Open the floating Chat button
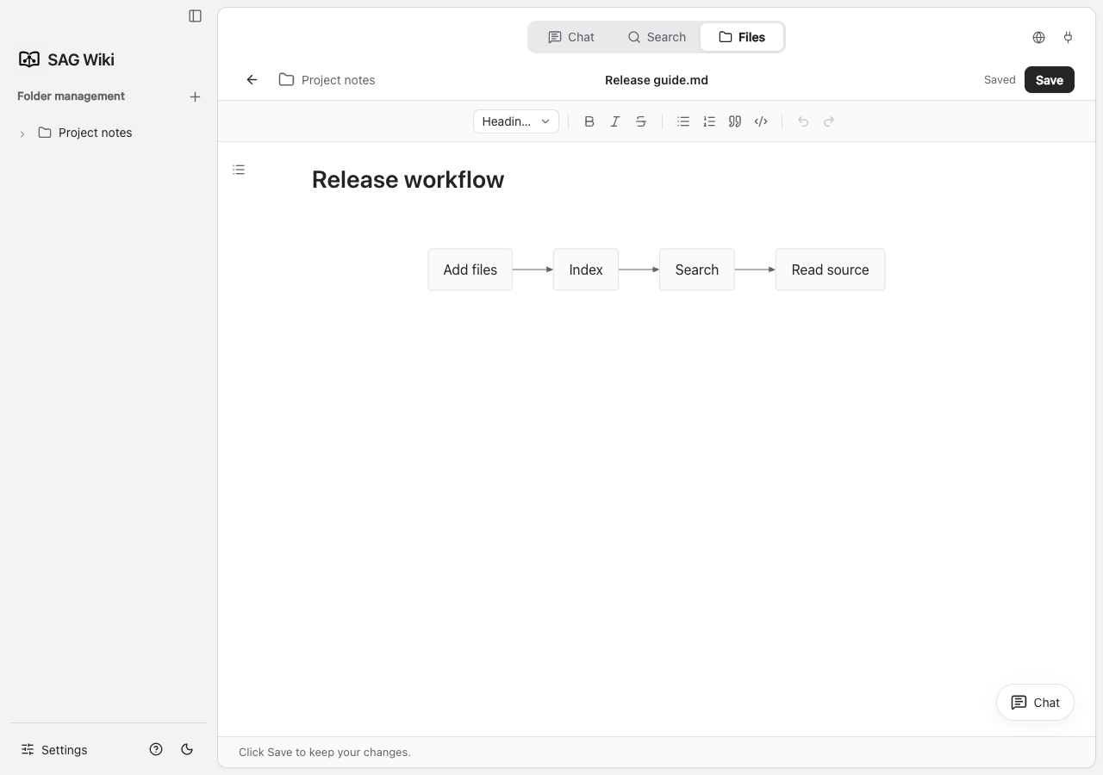Image resolution: width=1103 pixels, height=775 pixels. (x=1035, y=703)
